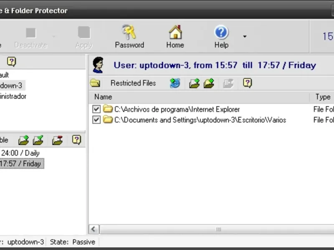Click the Type column header
The width and height of the screenshot is (334, 250).
[x=322, y=97]
